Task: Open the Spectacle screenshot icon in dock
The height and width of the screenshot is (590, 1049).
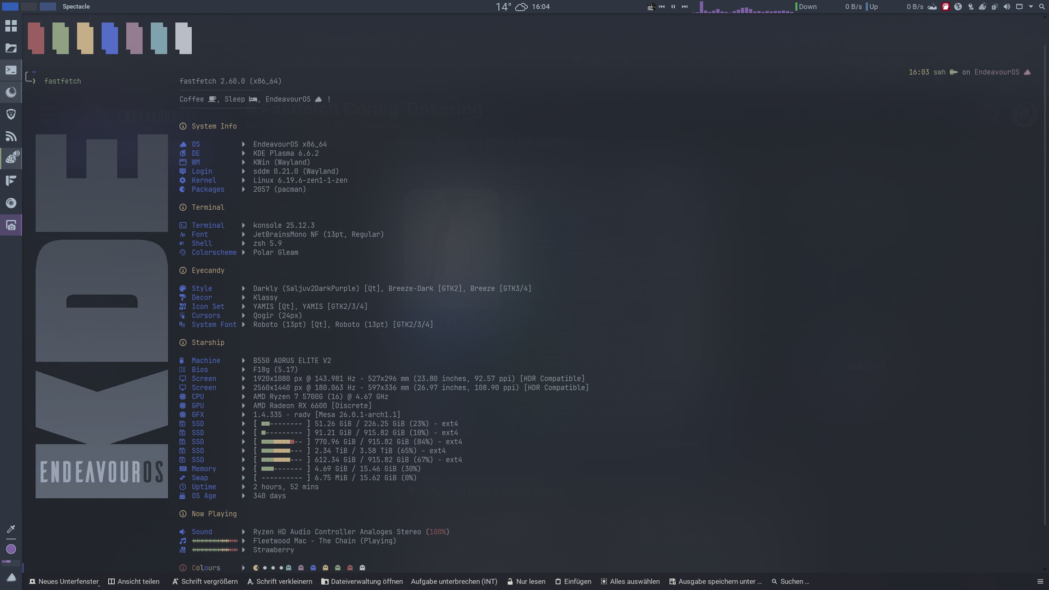Action: click(x=11, y=225)
